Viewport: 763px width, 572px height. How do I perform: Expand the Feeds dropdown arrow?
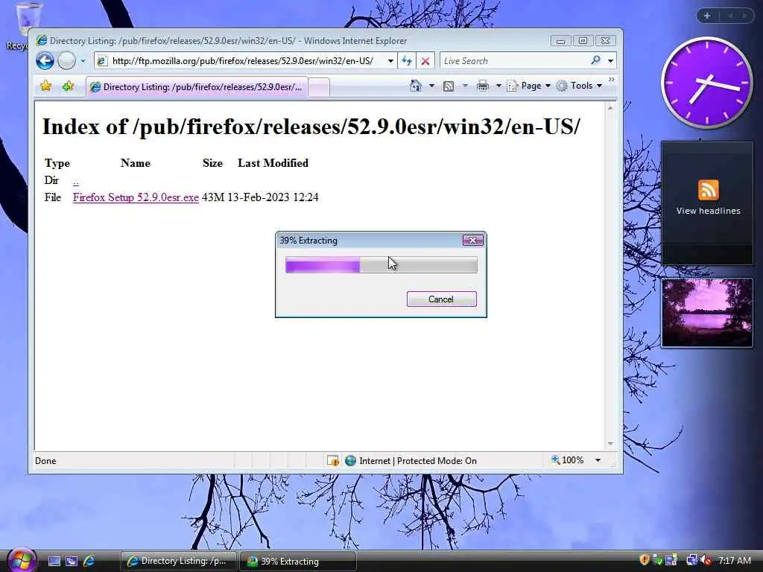point(465,86)
